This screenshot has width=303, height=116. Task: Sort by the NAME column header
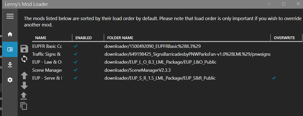click(41, 38)
